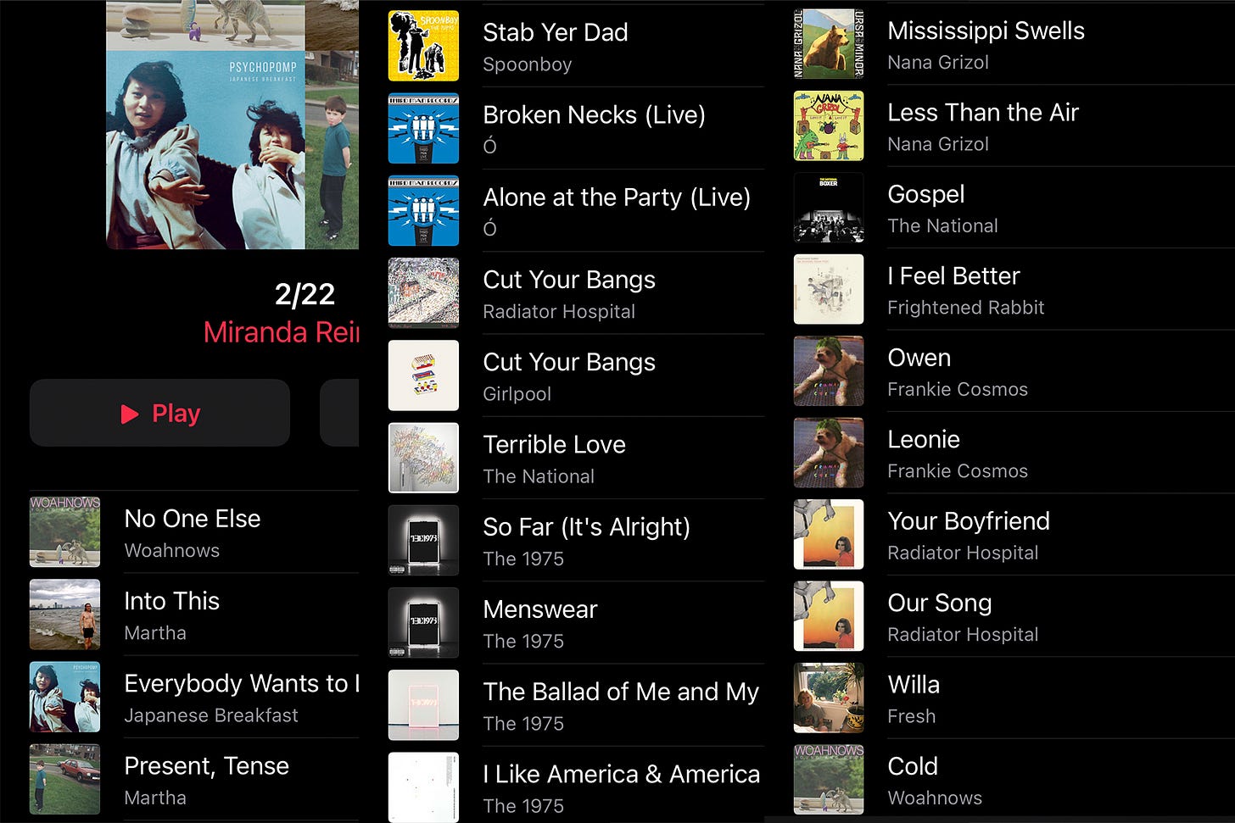The height and width of the screenshot is (823, 1235).
Task: Open the Miranda Rei curator link
Action: click(x=281, y=332)
